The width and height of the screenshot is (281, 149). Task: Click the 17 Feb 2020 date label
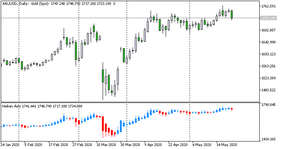(x=58, y=145)
